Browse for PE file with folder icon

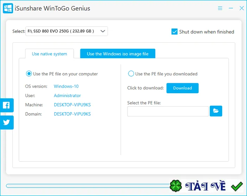coord(216,111)
